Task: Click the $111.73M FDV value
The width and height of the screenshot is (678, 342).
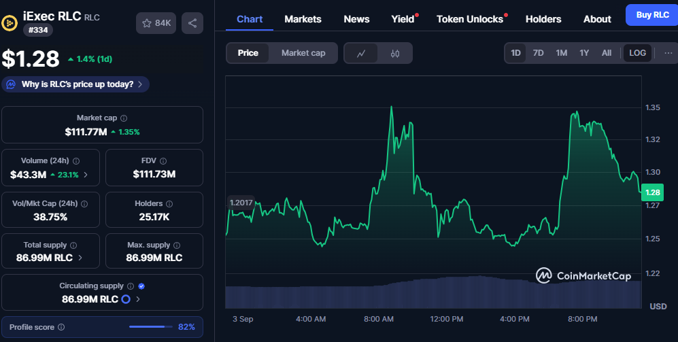Action: (154, 174)
